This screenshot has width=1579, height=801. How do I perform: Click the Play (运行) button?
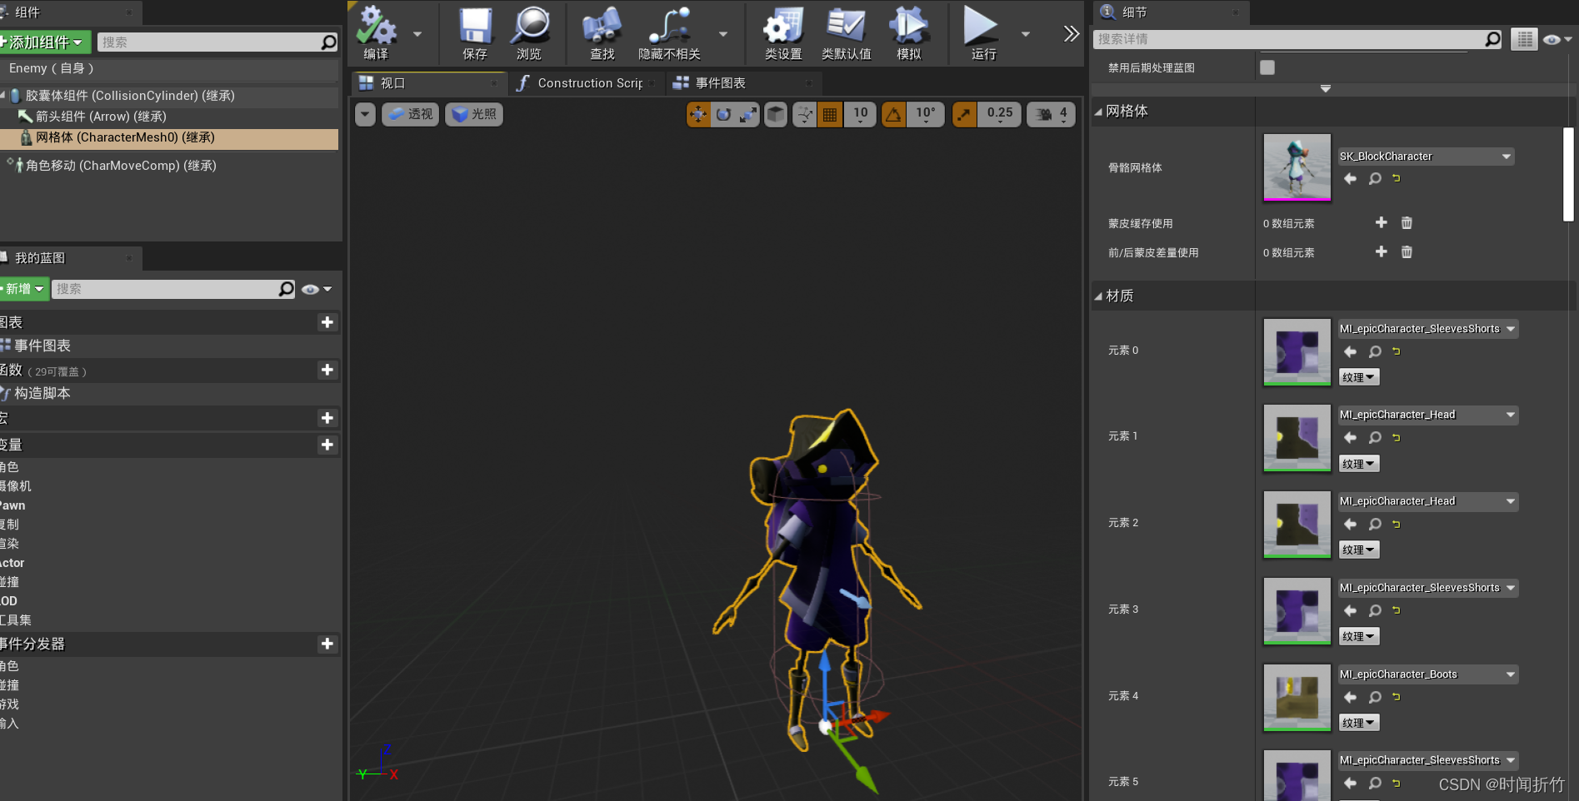(982, 32)
